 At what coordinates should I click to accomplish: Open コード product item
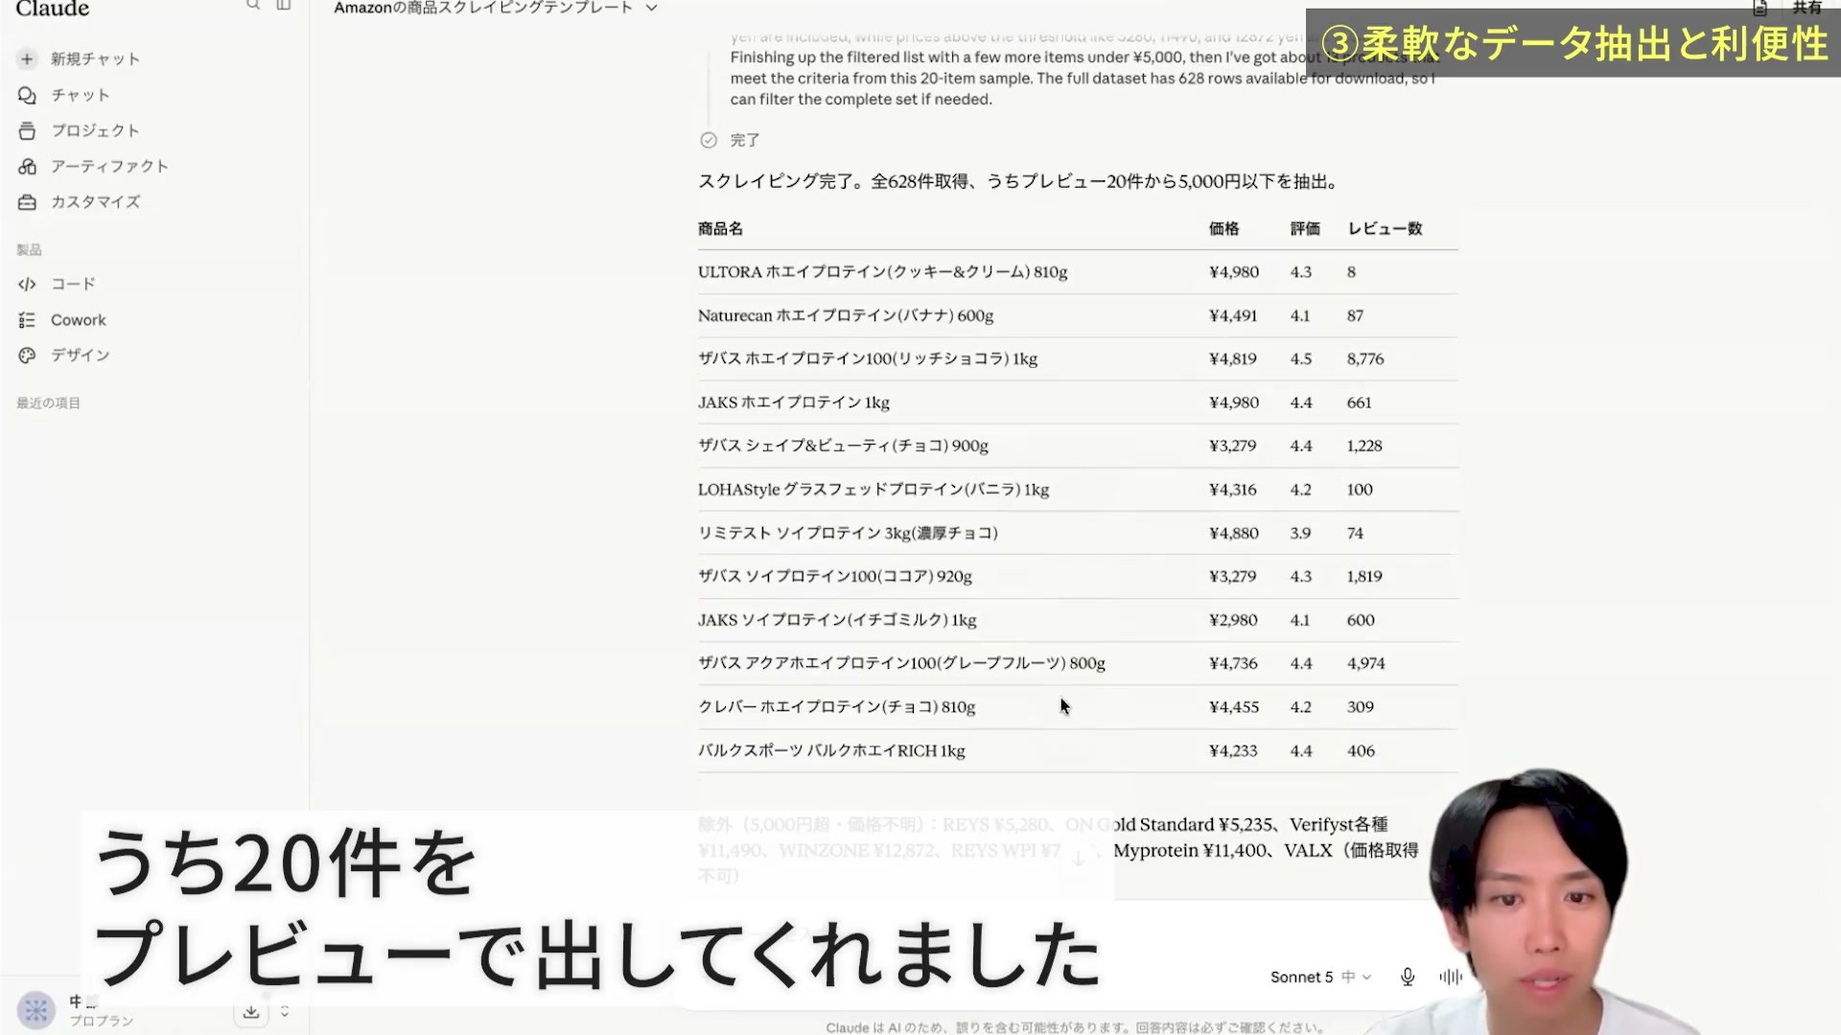click(73, 284)
